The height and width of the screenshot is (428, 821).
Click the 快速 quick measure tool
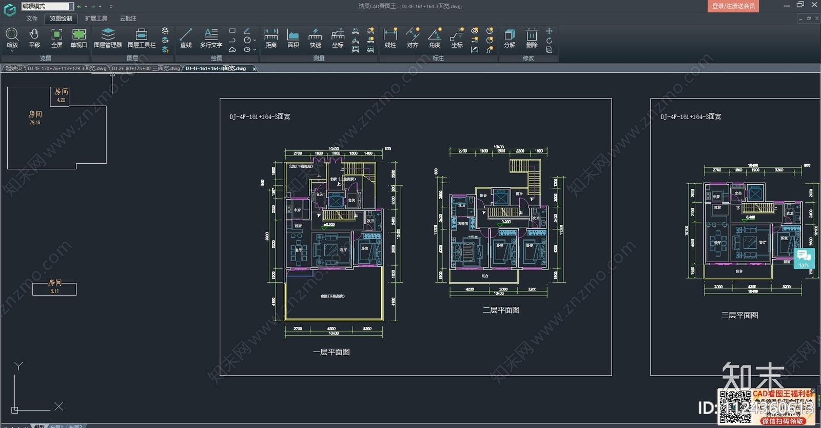coord(315,38)
